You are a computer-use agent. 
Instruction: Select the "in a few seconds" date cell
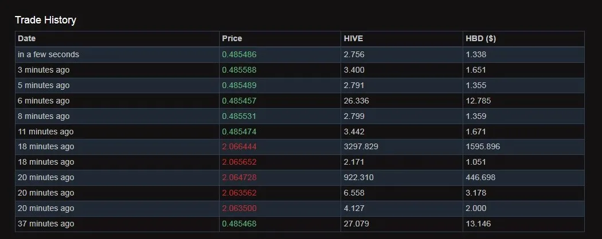pyautogui.click(x=48, y=54)
